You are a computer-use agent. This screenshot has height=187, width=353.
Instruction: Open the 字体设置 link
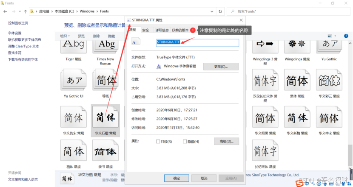[14, 33]
